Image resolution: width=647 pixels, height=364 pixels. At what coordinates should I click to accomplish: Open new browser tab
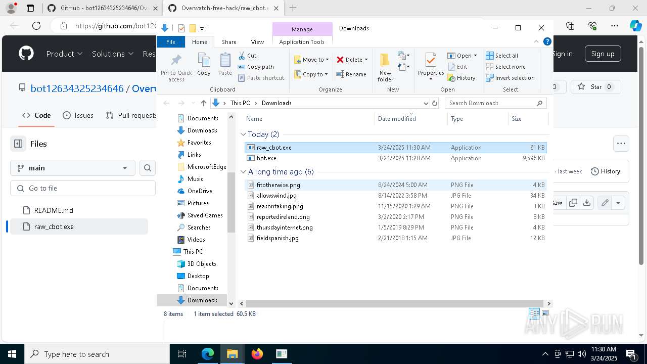click(293, 8)
